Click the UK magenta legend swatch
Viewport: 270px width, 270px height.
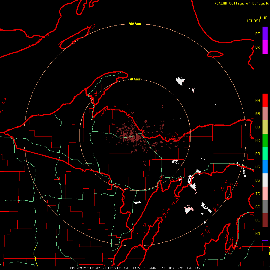click(x=265, y=47)
